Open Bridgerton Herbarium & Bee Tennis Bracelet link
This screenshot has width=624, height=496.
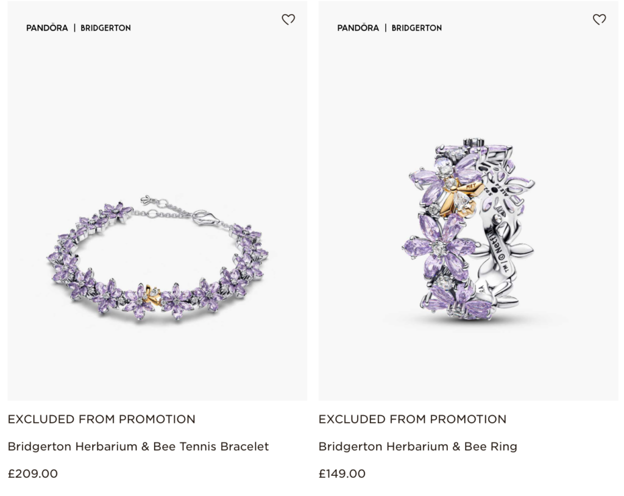point(138,447)
